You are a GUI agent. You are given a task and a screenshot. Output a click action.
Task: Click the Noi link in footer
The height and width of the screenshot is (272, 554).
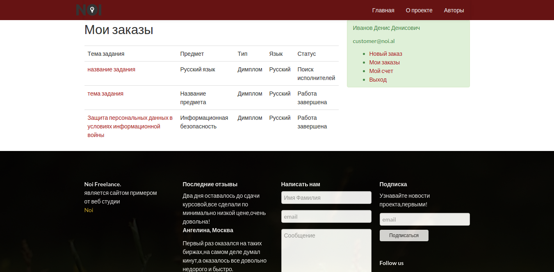pos(89,210)
